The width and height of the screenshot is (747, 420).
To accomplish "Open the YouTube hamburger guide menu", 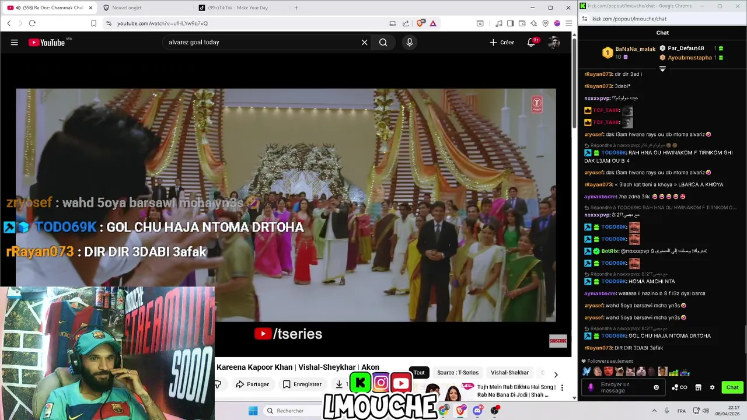I will tap(15, 42).
